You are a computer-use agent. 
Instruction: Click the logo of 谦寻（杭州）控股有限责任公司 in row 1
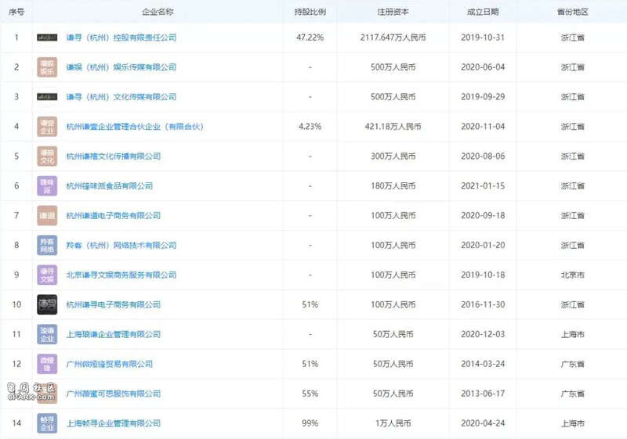[x=47, y=38]
